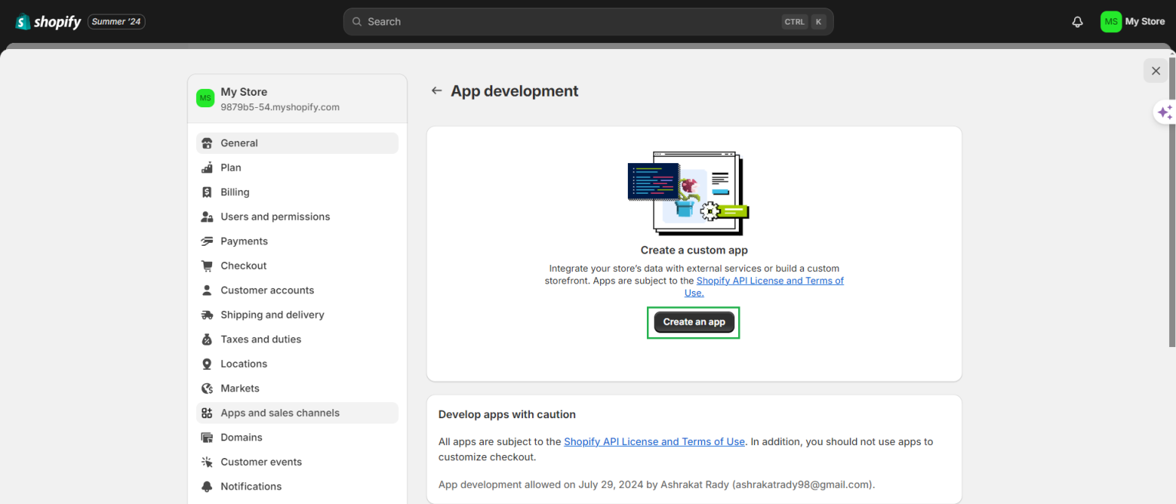Select the Markets globe icon

tap(207, 388)
